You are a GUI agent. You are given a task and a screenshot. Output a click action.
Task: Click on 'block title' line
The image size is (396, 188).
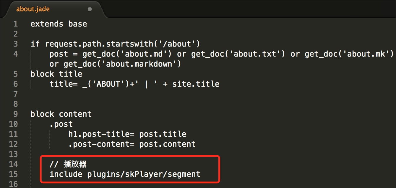[x=56, y=74]
